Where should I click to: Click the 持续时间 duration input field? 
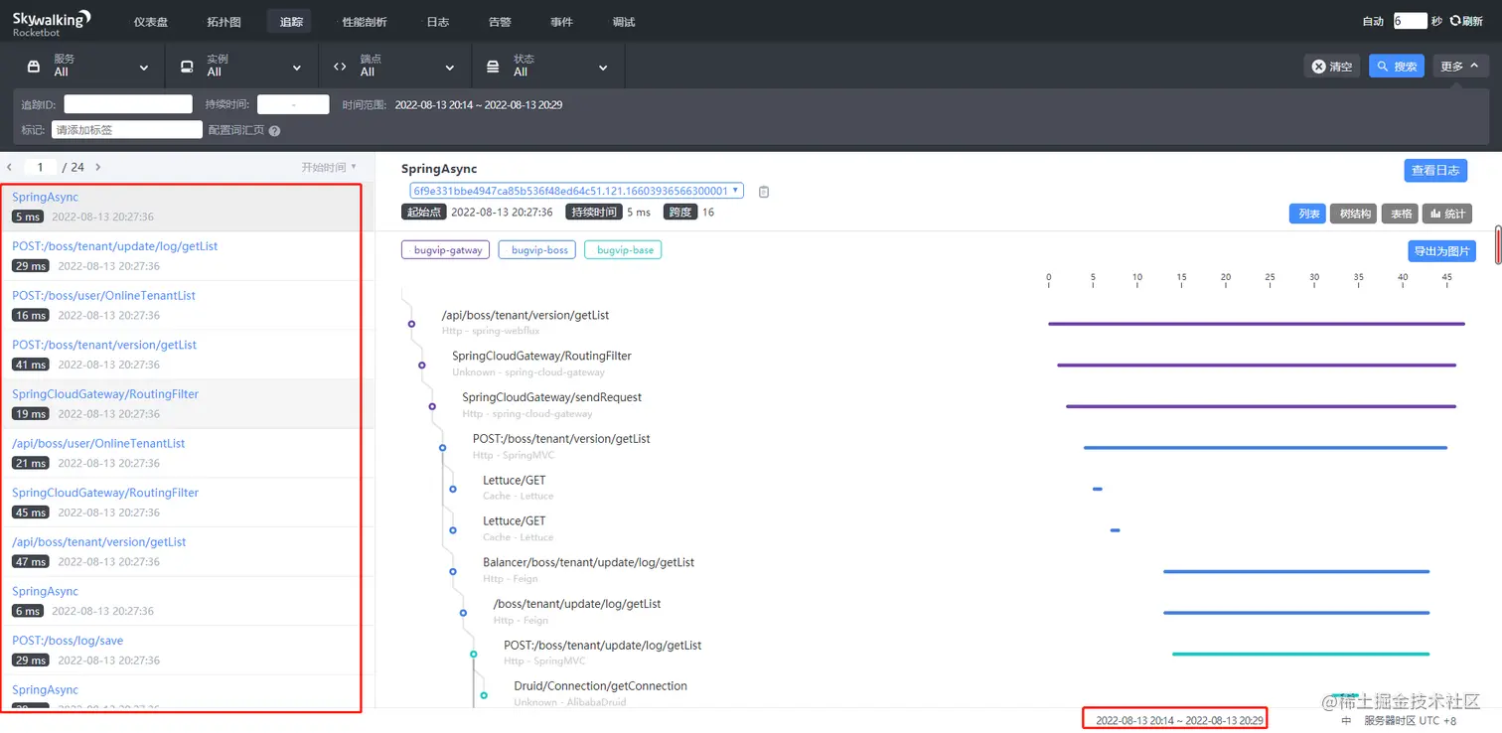click(293, 104)
